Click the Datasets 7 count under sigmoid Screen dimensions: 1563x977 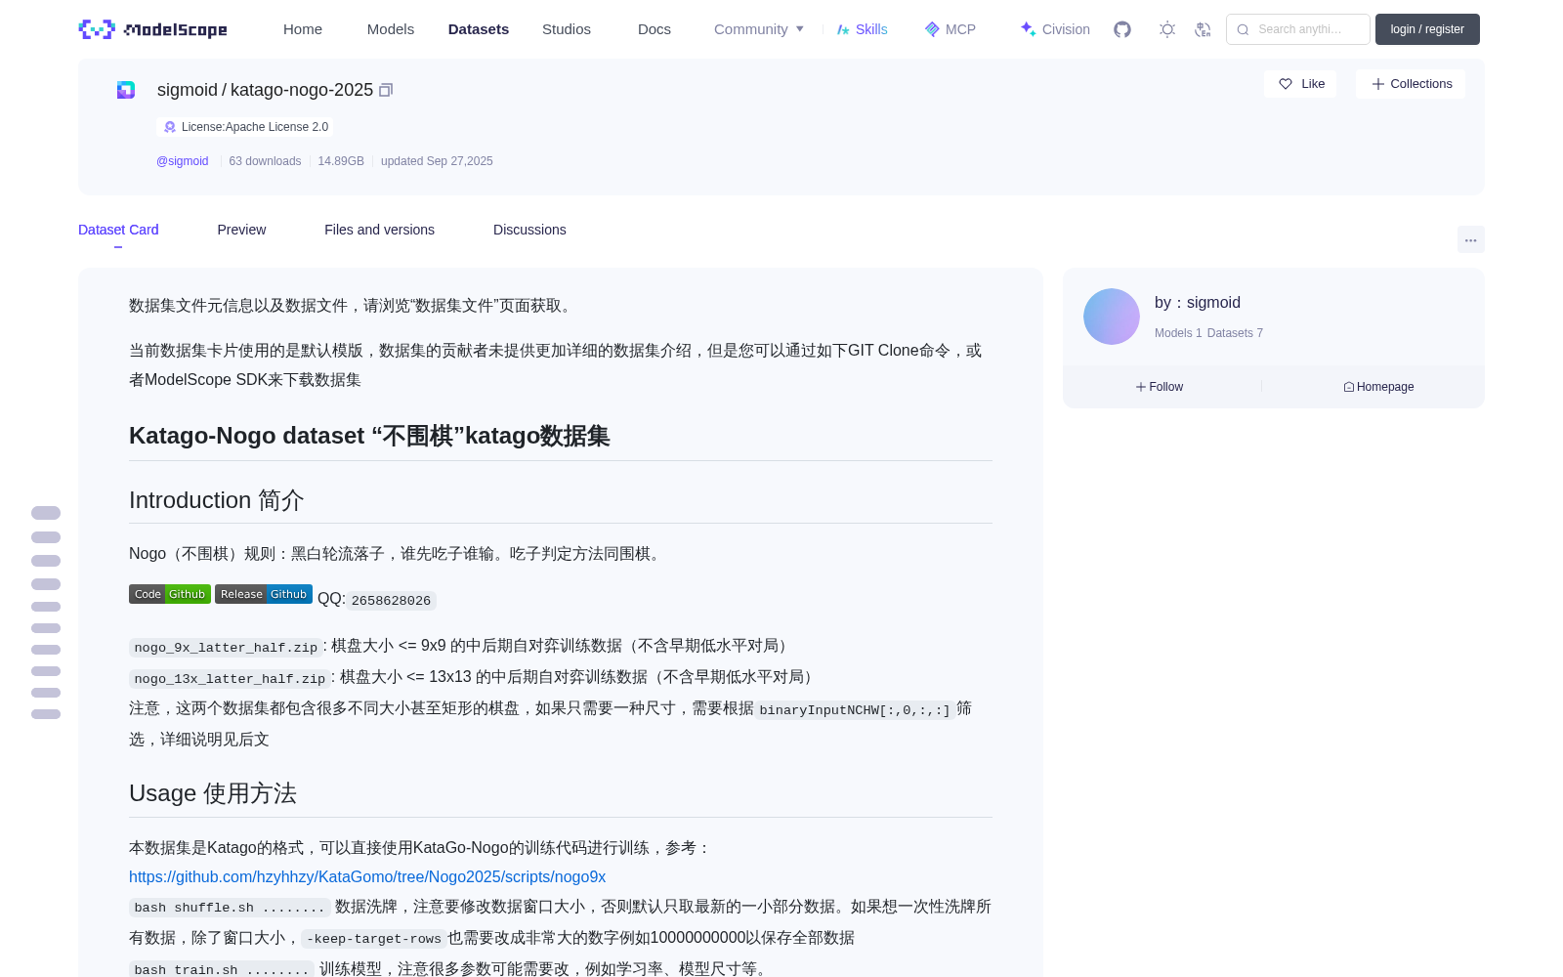click(1235, 333)
